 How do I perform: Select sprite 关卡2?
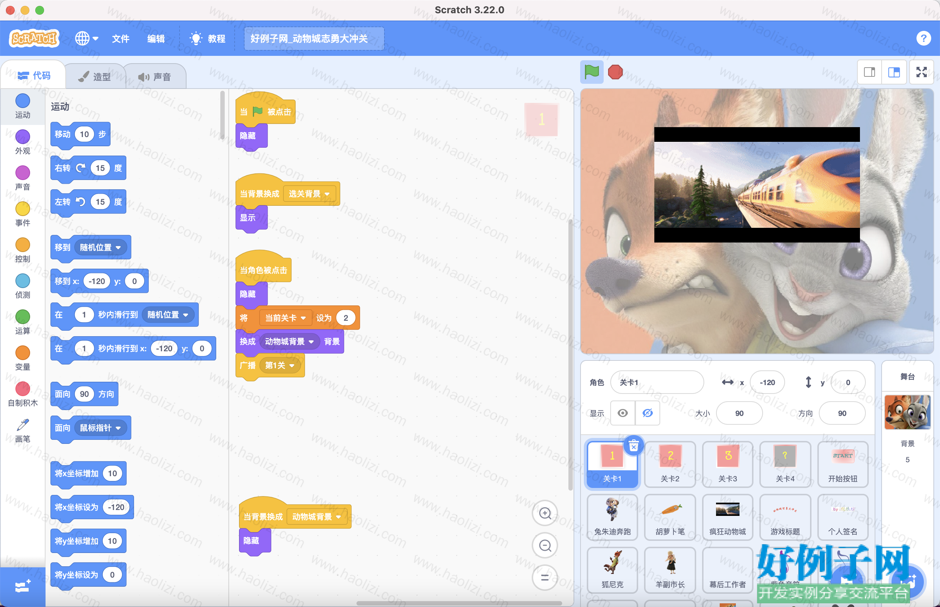pos(670,464)
